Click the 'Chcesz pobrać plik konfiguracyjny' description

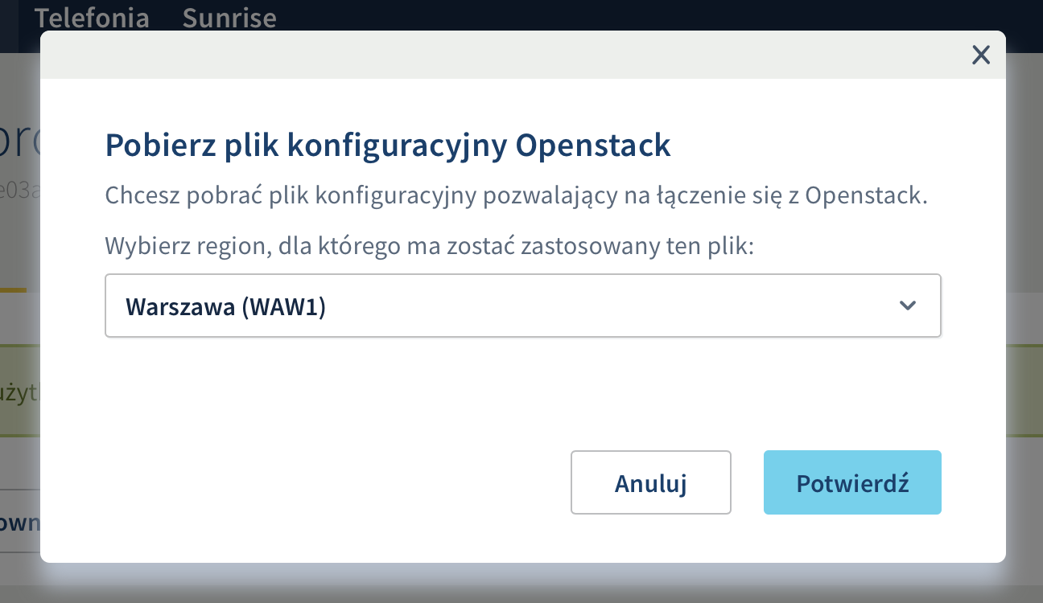[x=517, y=195]
